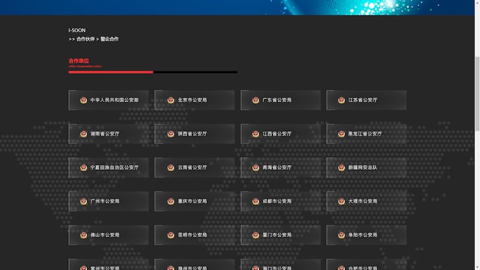Click the badge icon next to 北京市公安局
The height and width of the screenshot is (270, 480).
coord(171,100)
